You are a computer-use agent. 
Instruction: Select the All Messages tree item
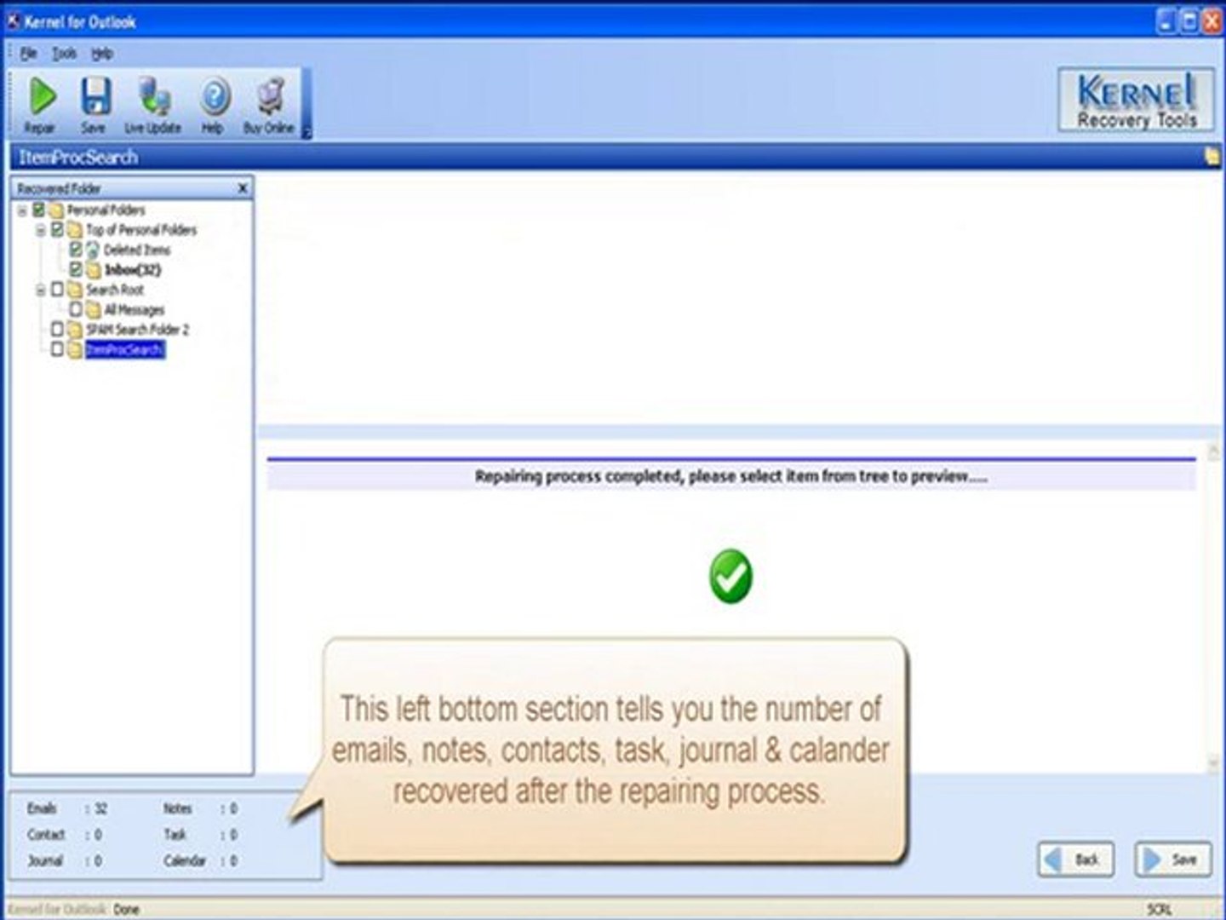(x=134, y=310)
